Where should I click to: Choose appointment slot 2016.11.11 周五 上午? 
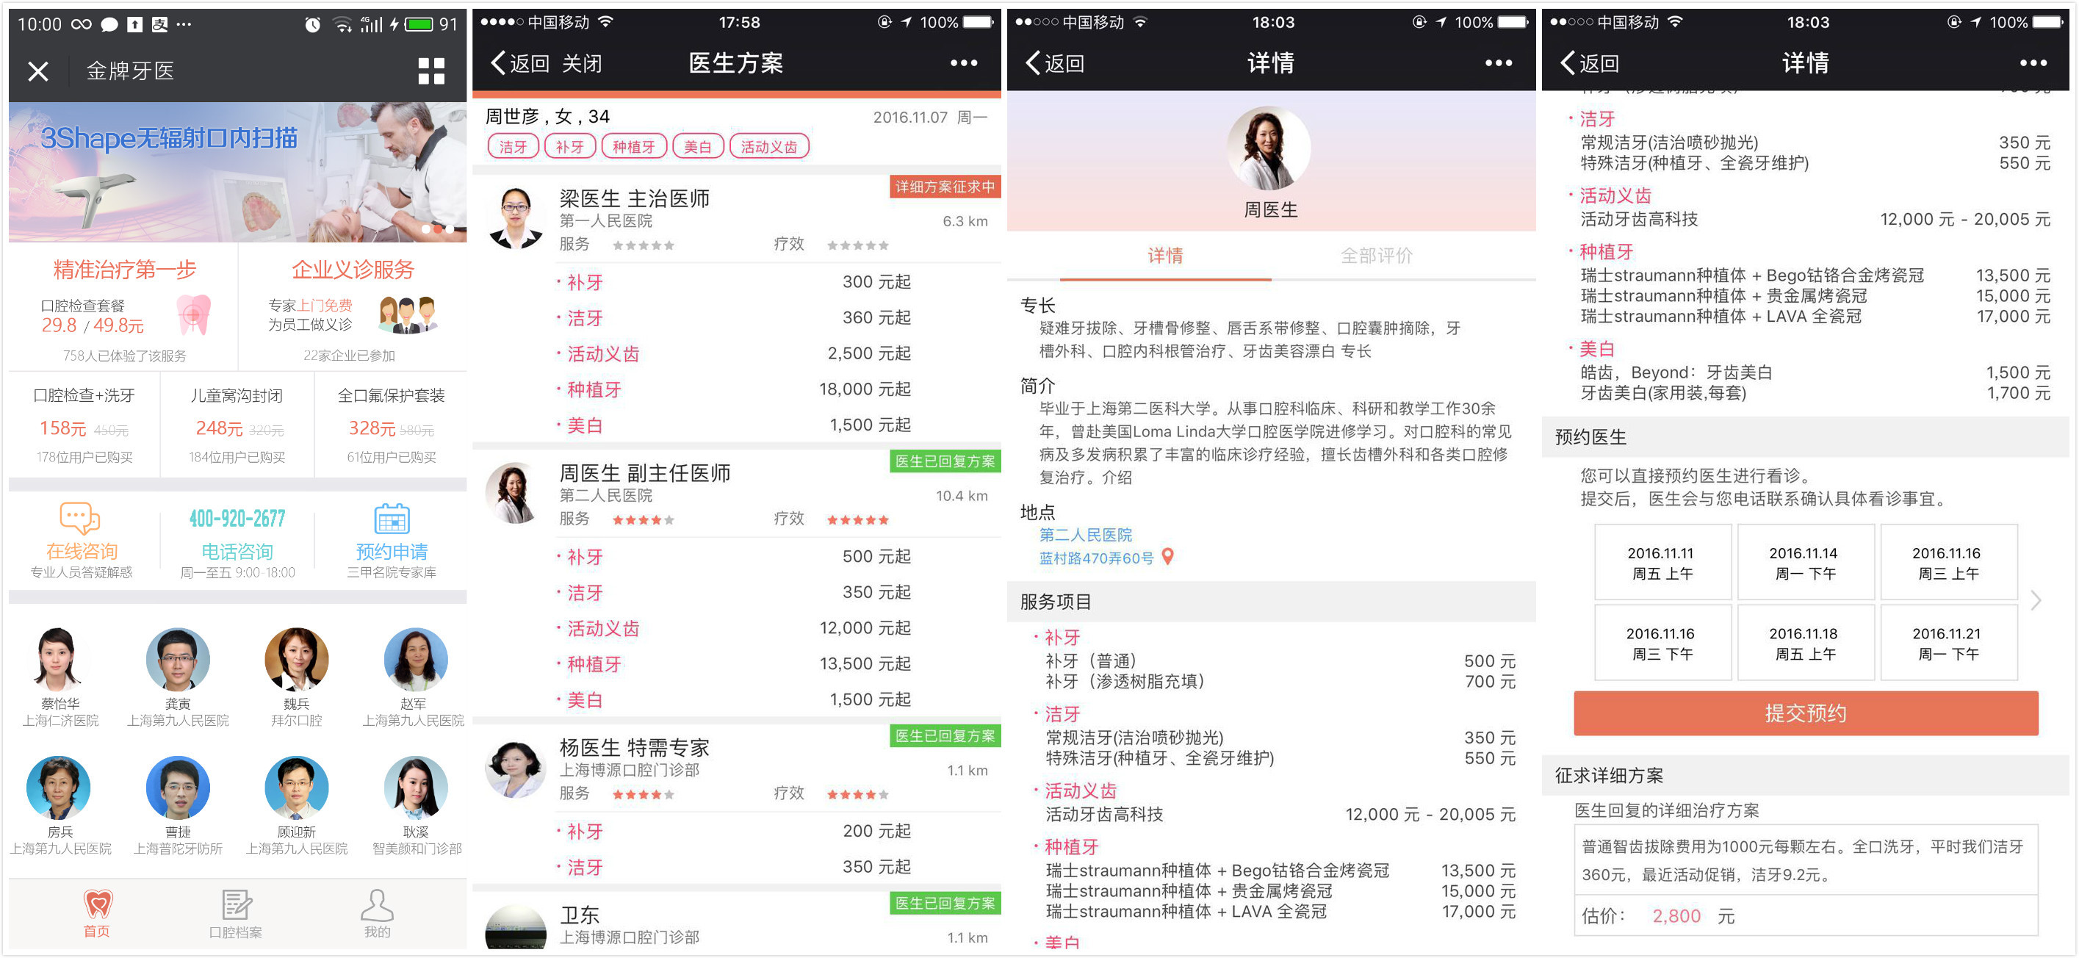click(x=1662, y=563)
